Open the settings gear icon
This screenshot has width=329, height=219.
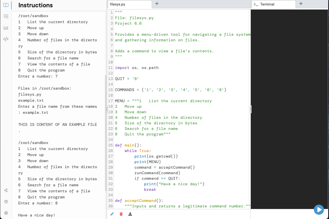[x=6, y=213]
